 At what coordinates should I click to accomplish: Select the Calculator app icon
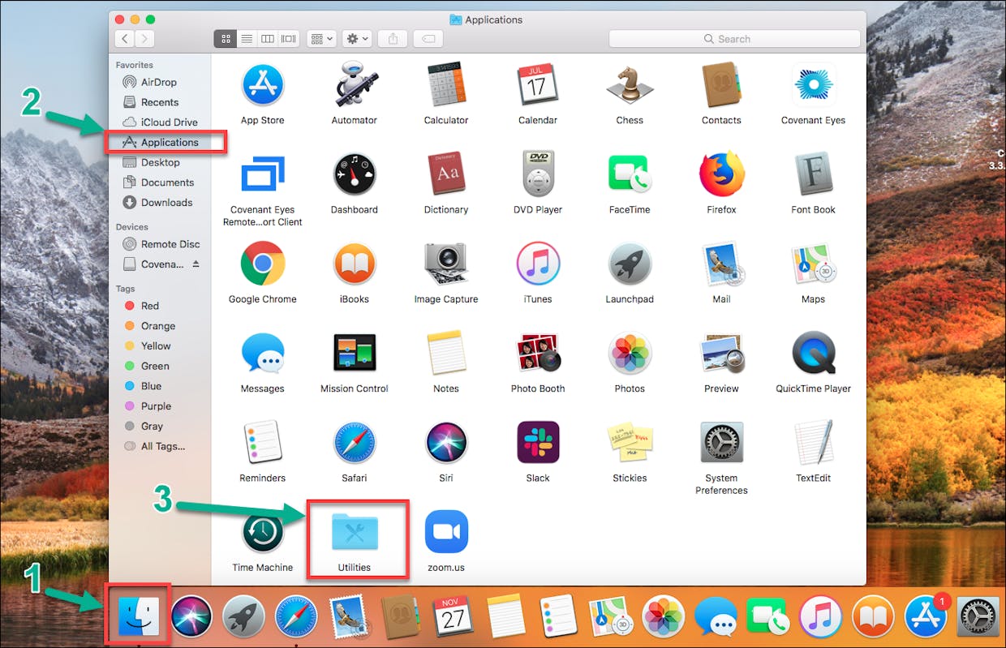pyautogui.click(x=446, y=84)
